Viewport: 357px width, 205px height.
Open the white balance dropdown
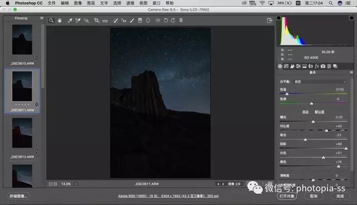pos(320,82)
